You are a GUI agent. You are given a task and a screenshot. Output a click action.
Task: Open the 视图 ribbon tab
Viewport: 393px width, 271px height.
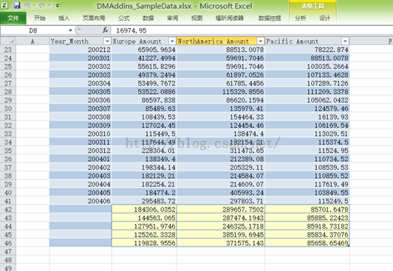point(196,18)
